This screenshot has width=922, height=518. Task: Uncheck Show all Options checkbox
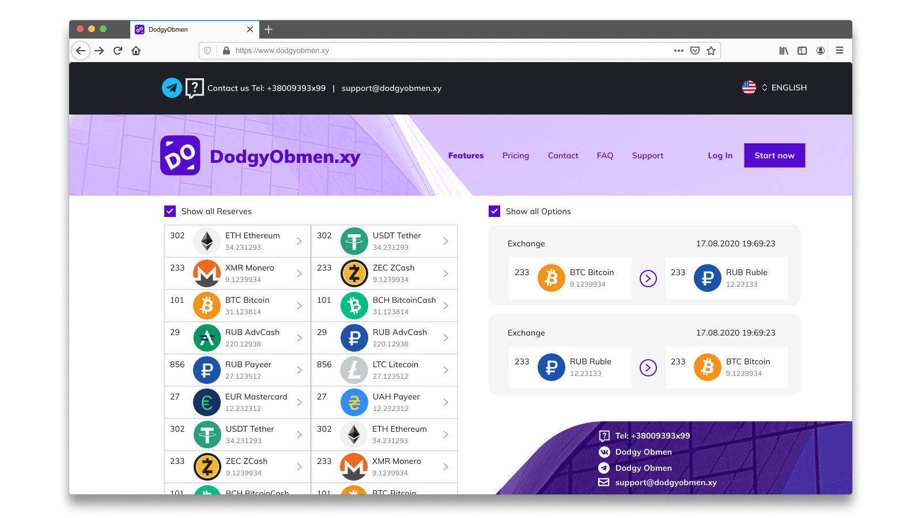[494, 211]
